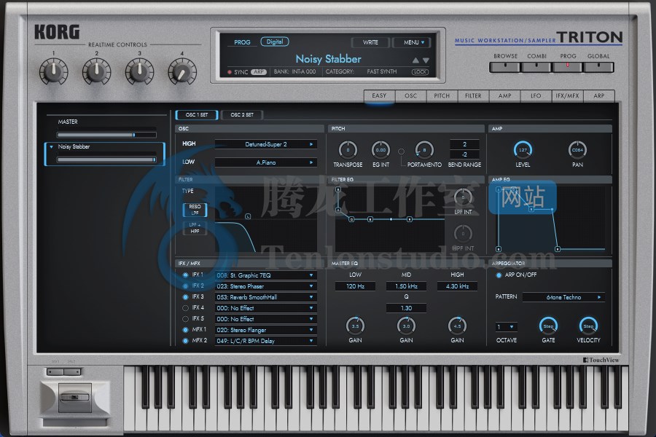Open MFX 1 Stereo Flanger dropdown
656x437 pixels.
265,329
